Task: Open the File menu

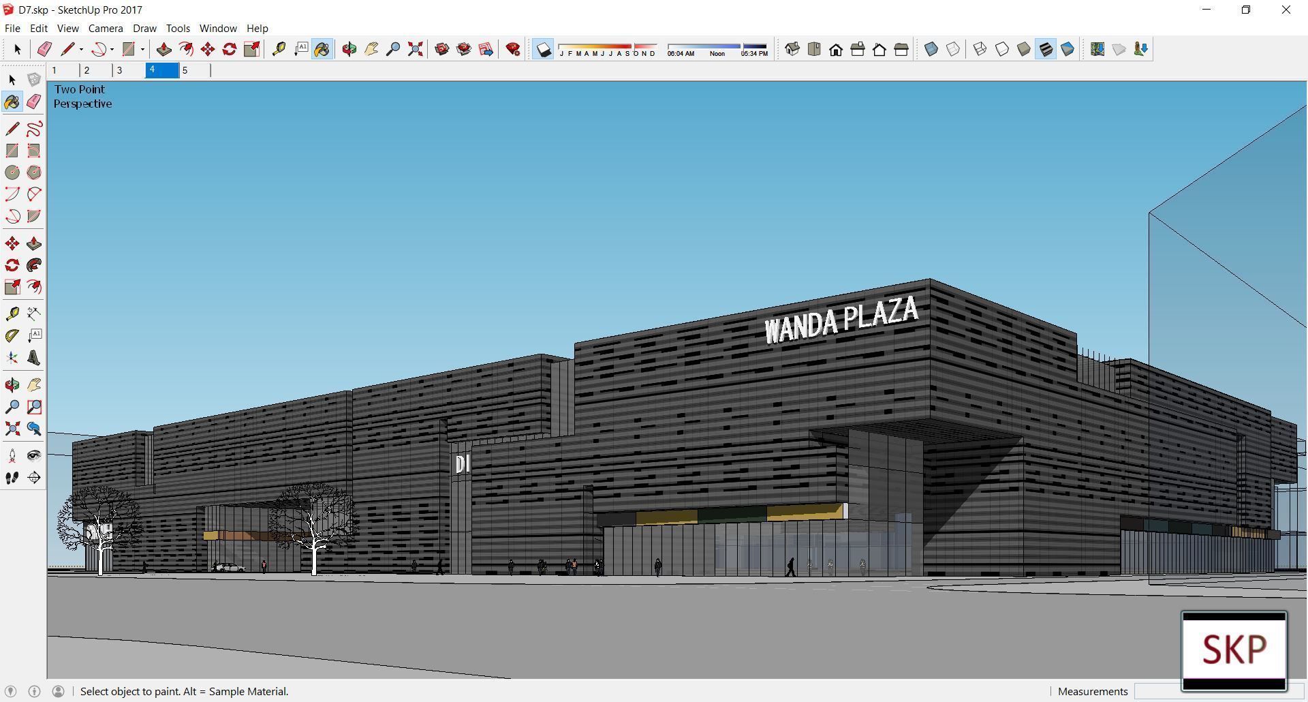Action: pos(12,28)
